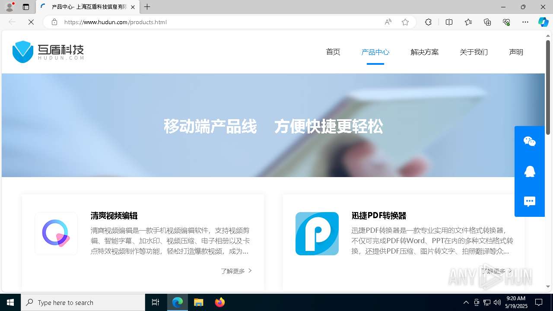Open the WeChat contact icon
The width and height of the screenshot is (553, 311).
(530, 141)
